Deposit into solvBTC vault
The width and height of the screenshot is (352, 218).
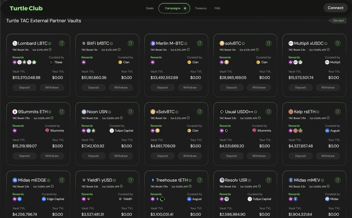click(232, 87)
